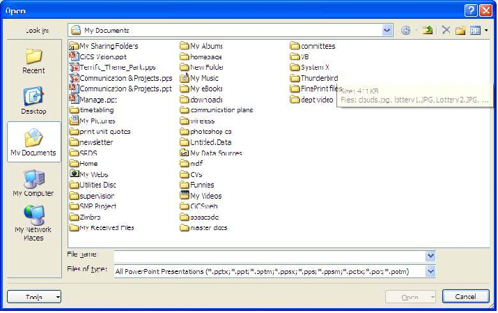Open the File name dropdown arrow
The image size is (498, 313).
pyautogui.click(x=430, y=256)
